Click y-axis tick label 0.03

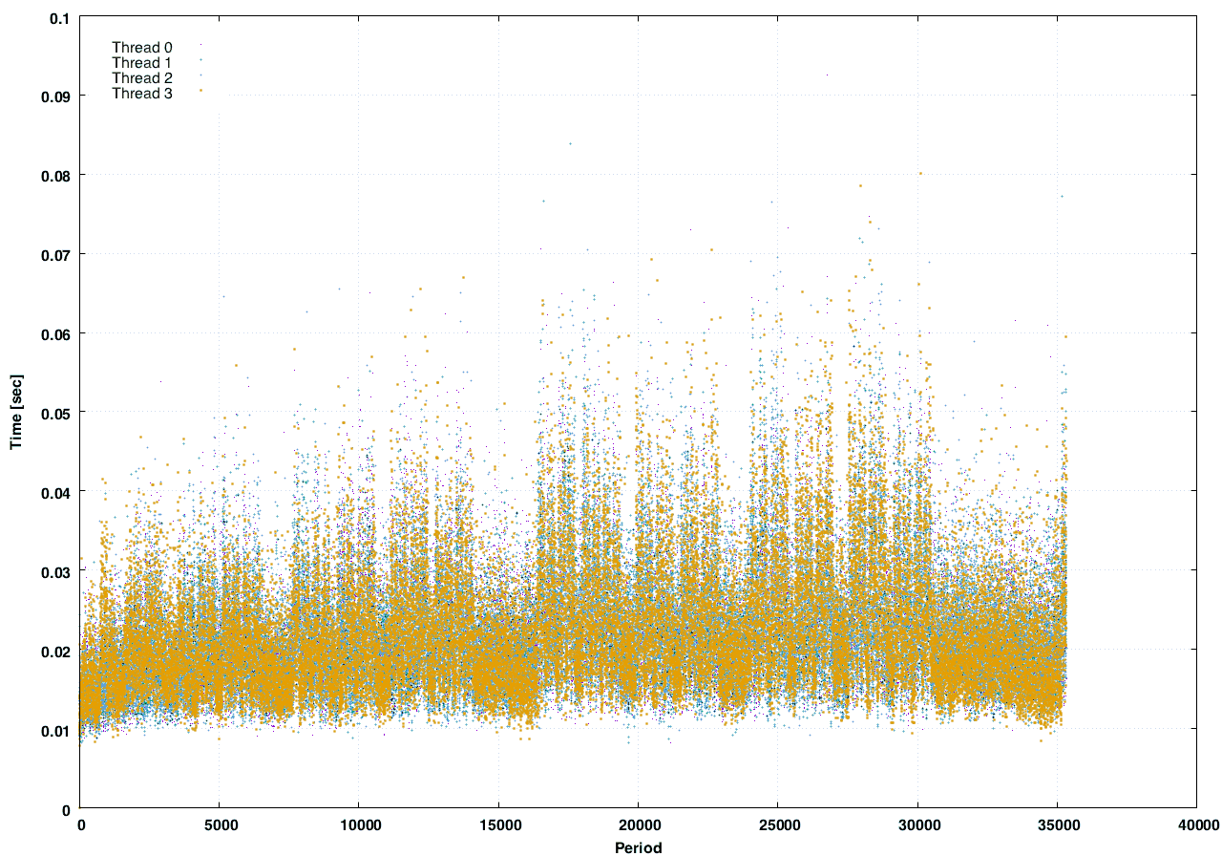pos(53,571)
